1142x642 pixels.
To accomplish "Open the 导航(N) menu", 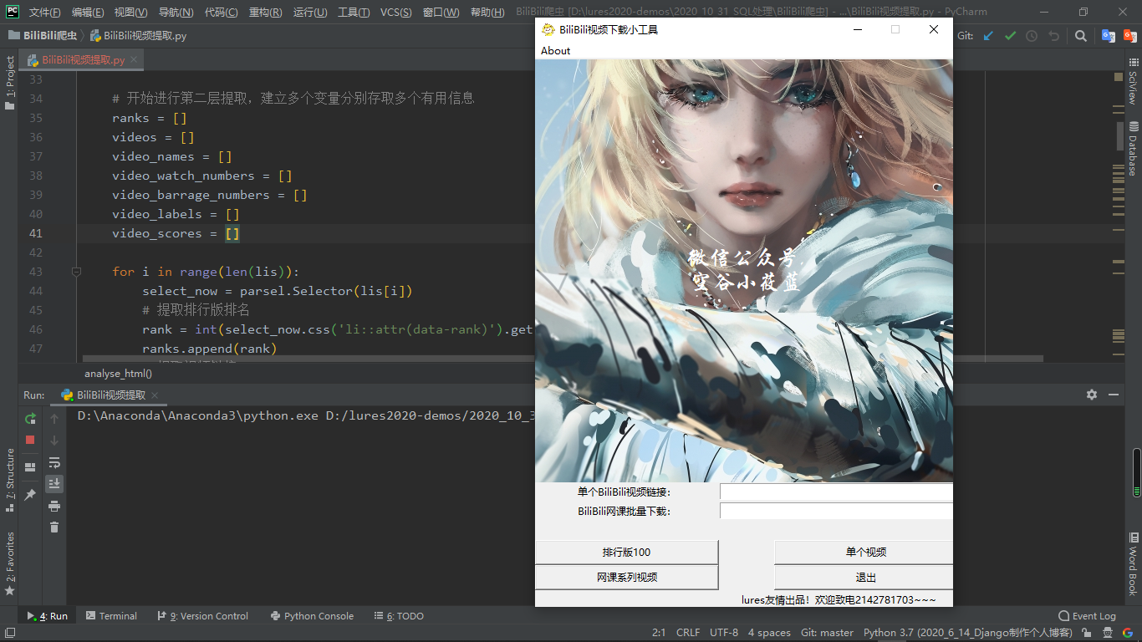I will coord(176,12).
